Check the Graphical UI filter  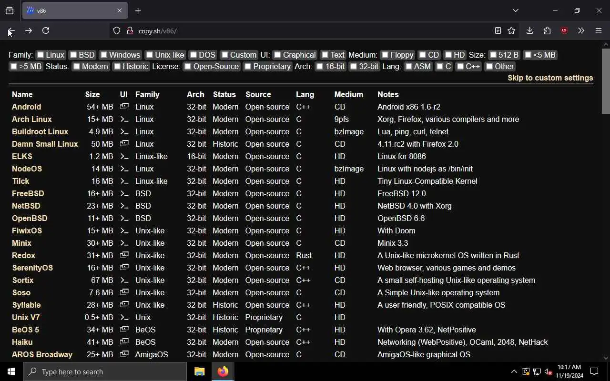click(x=277, y=55)
